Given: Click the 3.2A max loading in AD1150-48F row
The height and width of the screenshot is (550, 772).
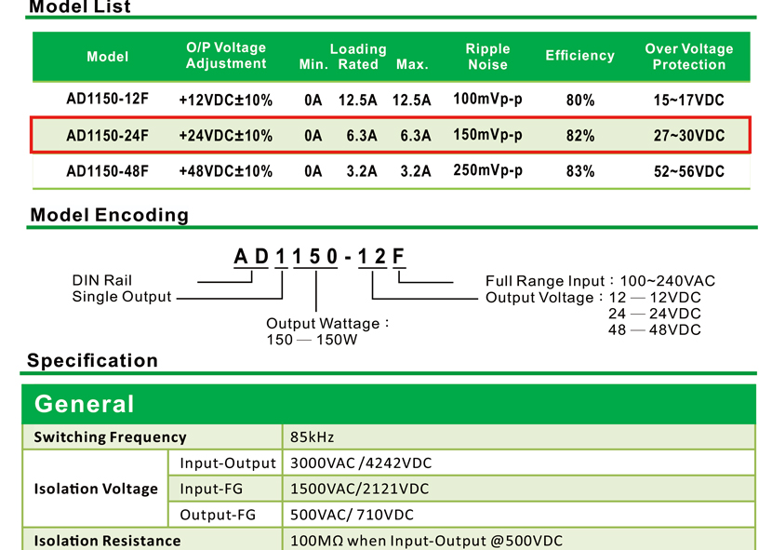Looking at the screenshot, I should click(x=416, y=171).
